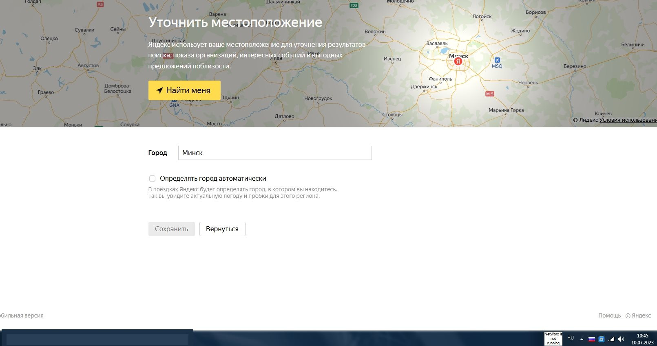Expand hidden tray icons arrow
This screenshot has width=657, height=346.
coord(582,339)
